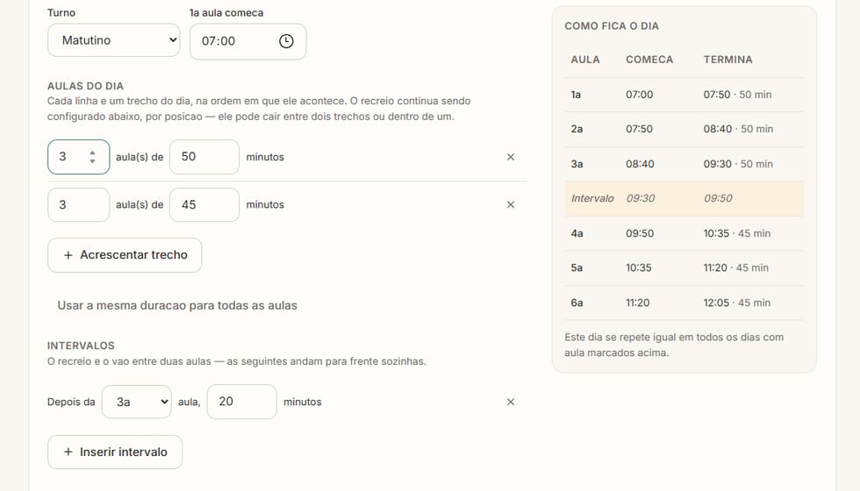This screenshot has width=860, height=491.
Task: Click the 6a row end time 12:05
Action: click(716, 302)
